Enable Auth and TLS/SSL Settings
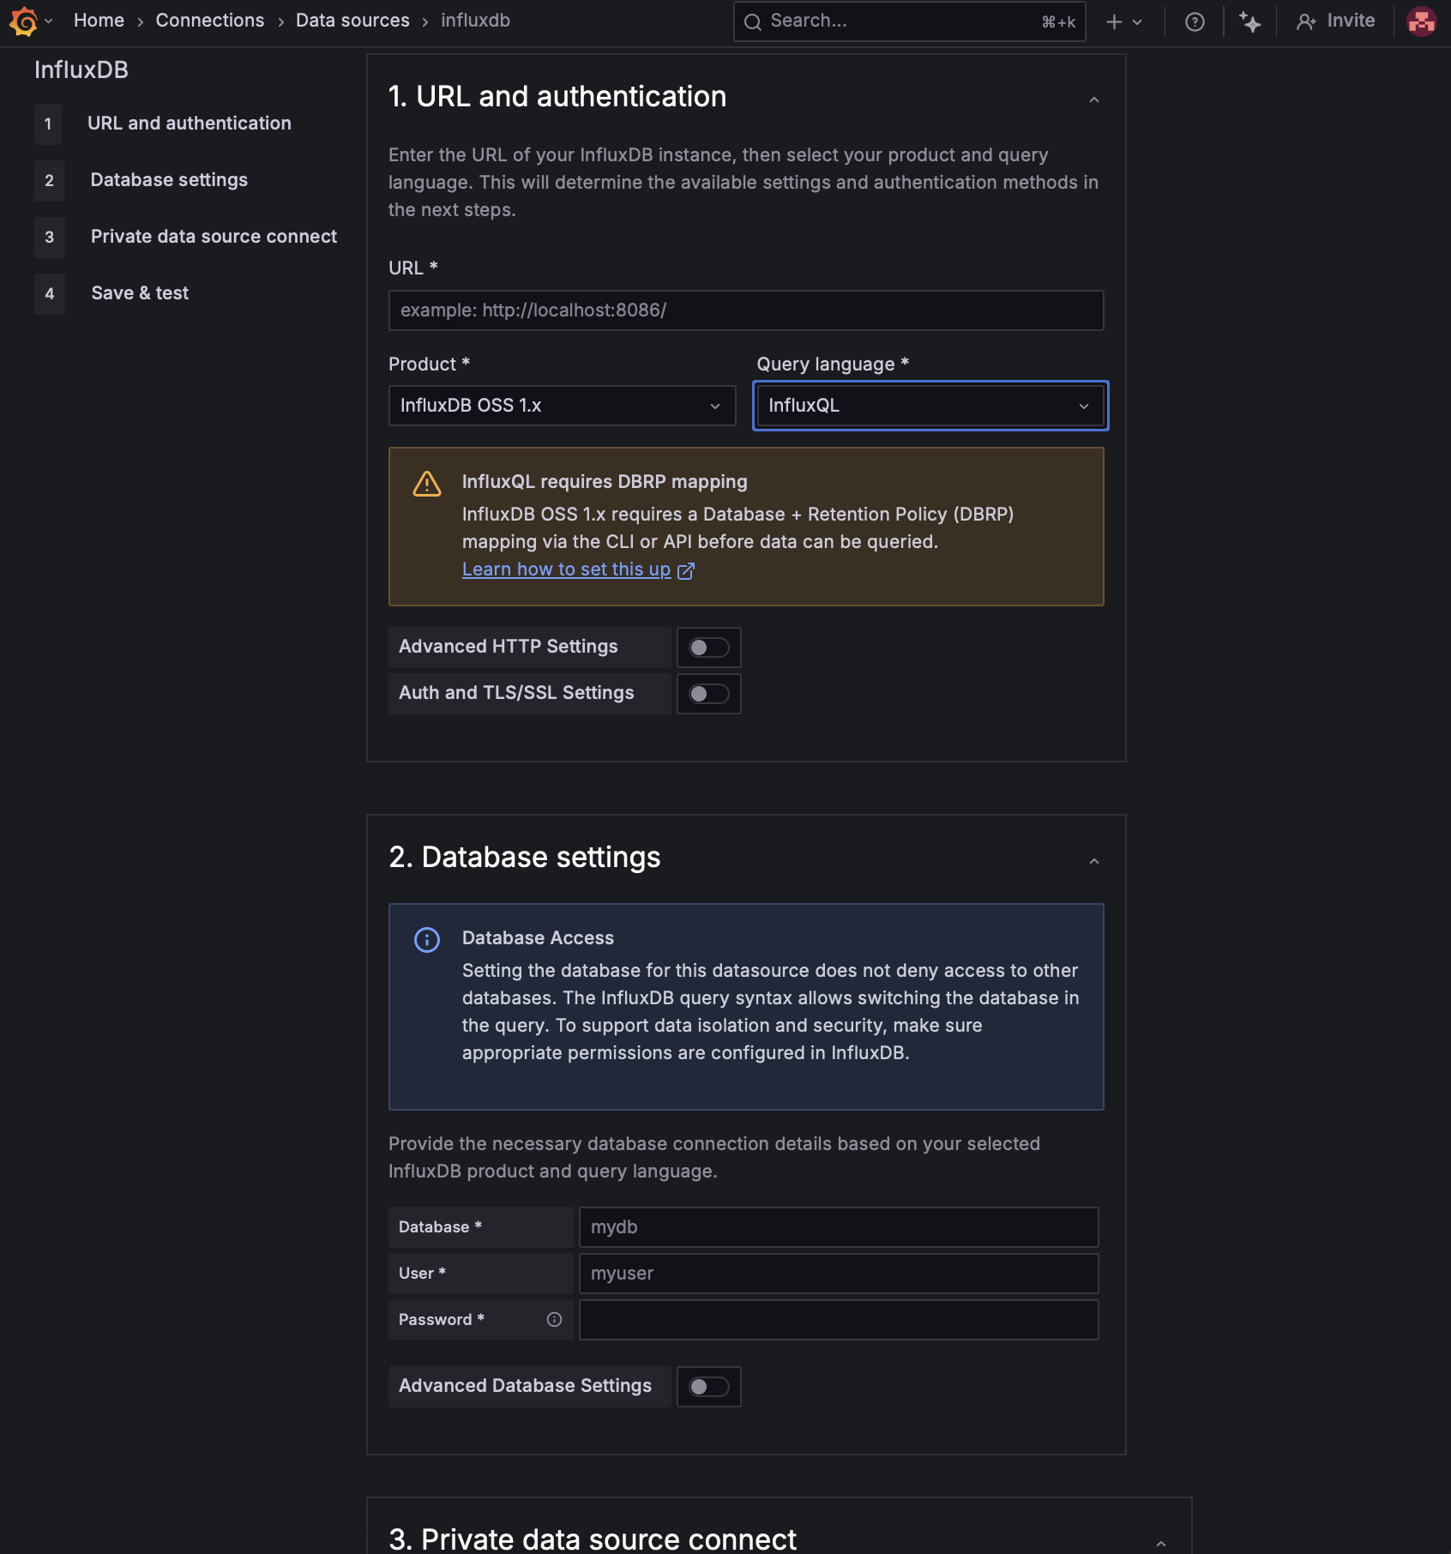Viewport: 1451px width, 1554px height. (708, 694)
